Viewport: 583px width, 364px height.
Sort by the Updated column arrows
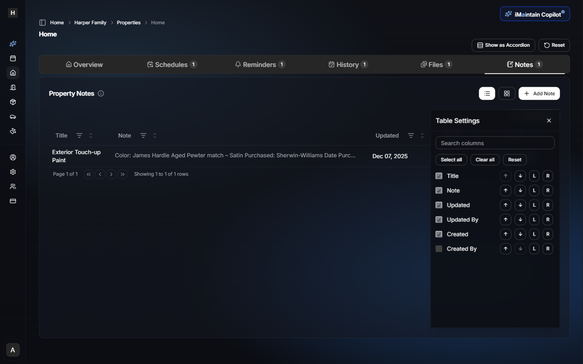pyautogui.click(x=422, y=136)
